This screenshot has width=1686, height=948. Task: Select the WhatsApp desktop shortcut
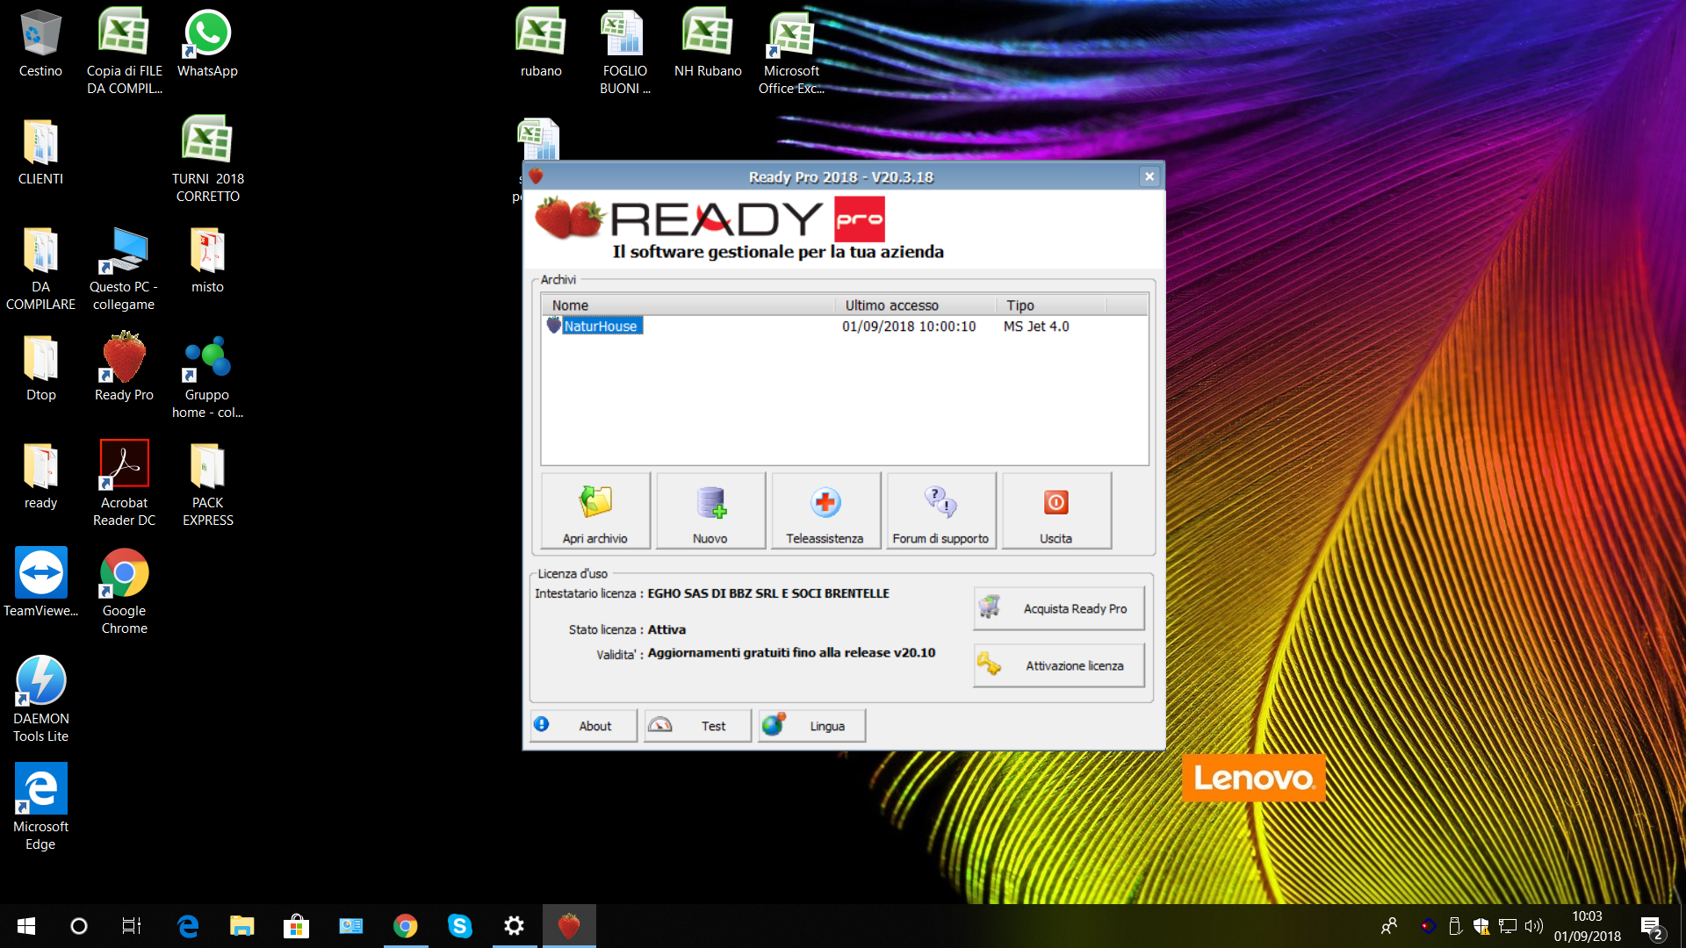pyautogui.click(x=207, y=44)
